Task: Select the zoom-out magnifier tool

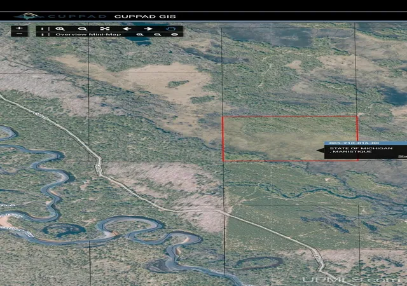Action: pos(83,29)
